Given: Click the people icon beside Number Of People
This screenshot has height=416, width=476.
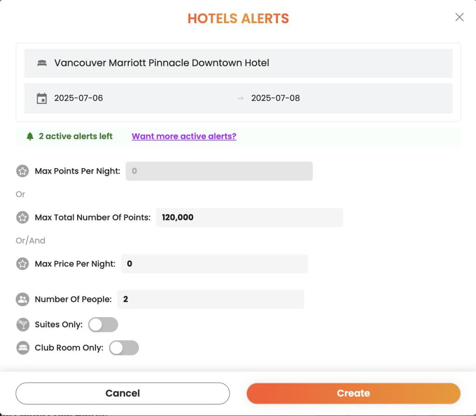Looking at the screenshot, I should 22,299.
